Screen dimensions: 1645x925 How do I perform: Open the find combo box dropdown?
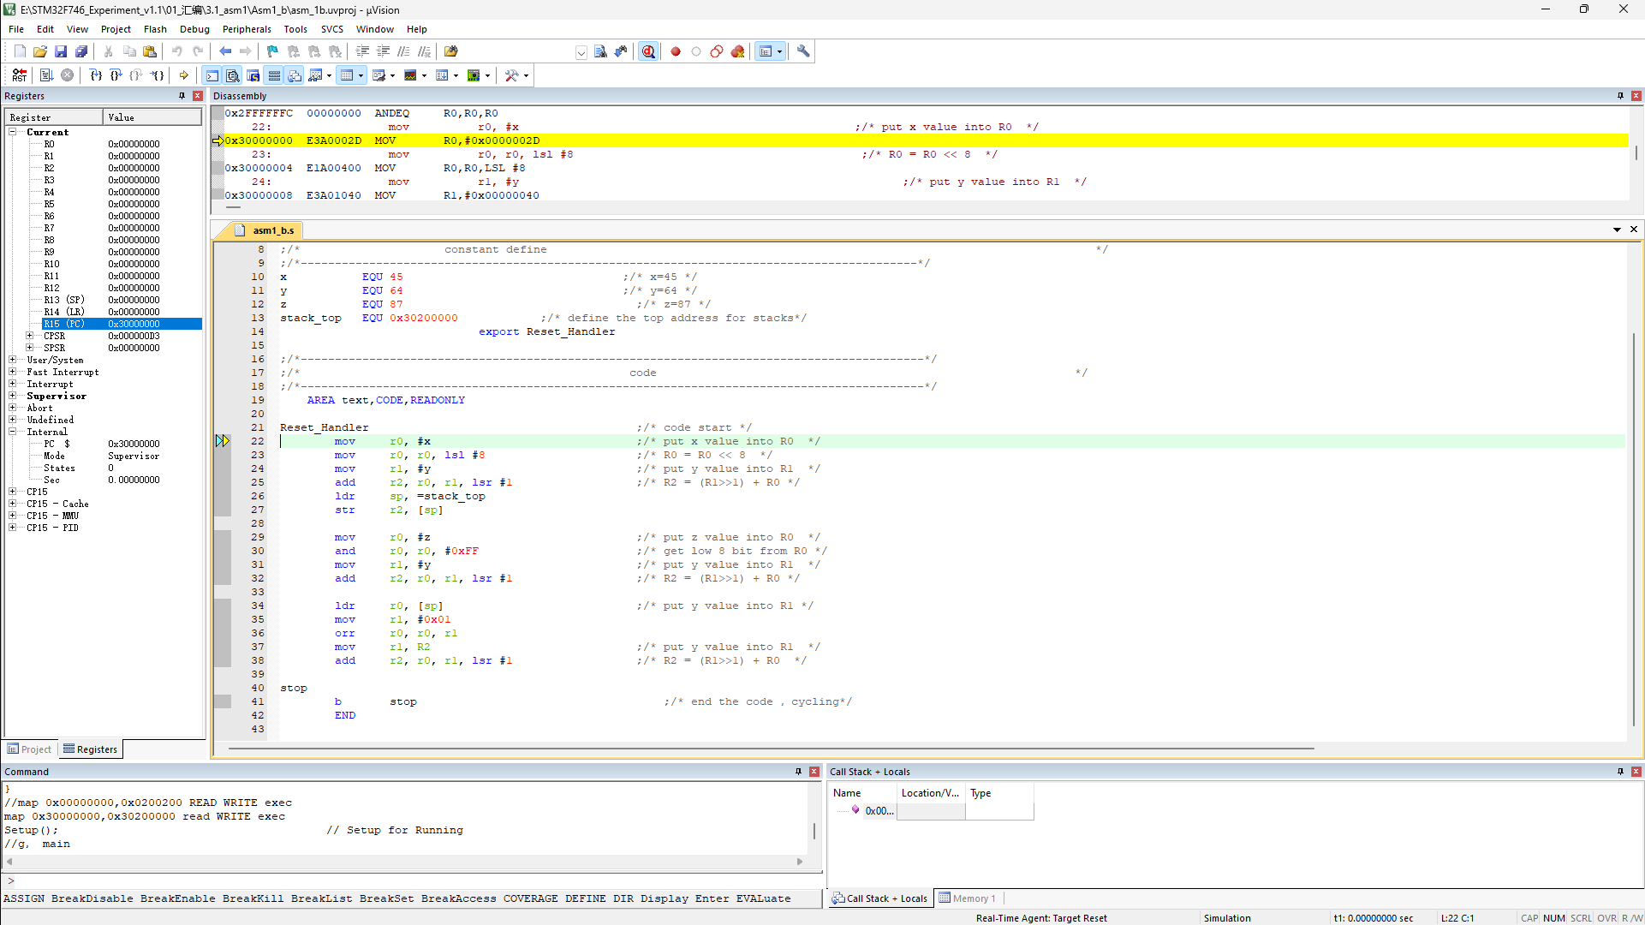(581, 52)
